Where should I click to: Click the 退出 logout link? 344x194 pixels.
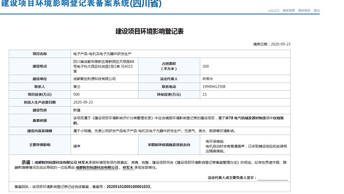317,11
